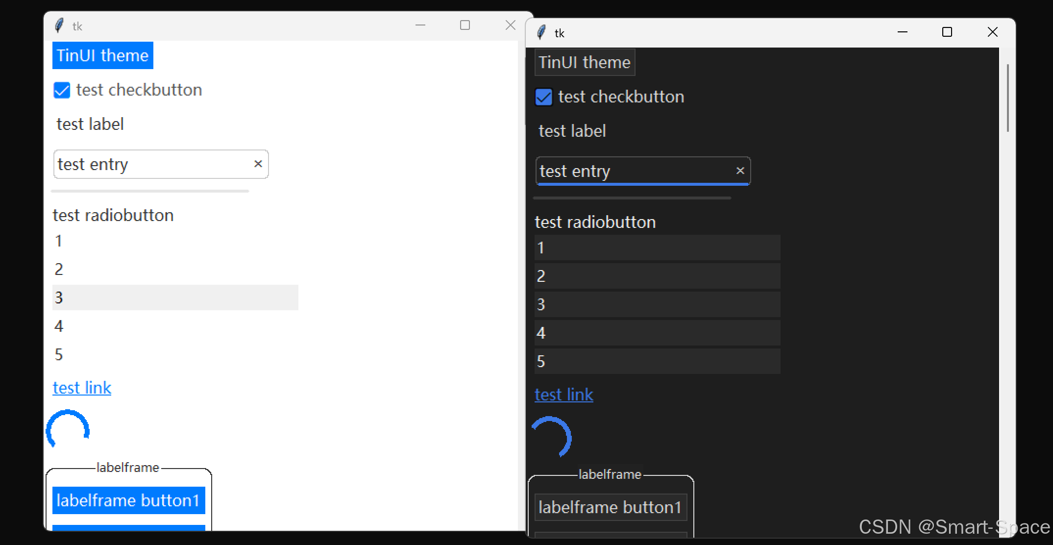
Task: Click the clear X in the light window's entry
Action: click(x=258, y=164)
